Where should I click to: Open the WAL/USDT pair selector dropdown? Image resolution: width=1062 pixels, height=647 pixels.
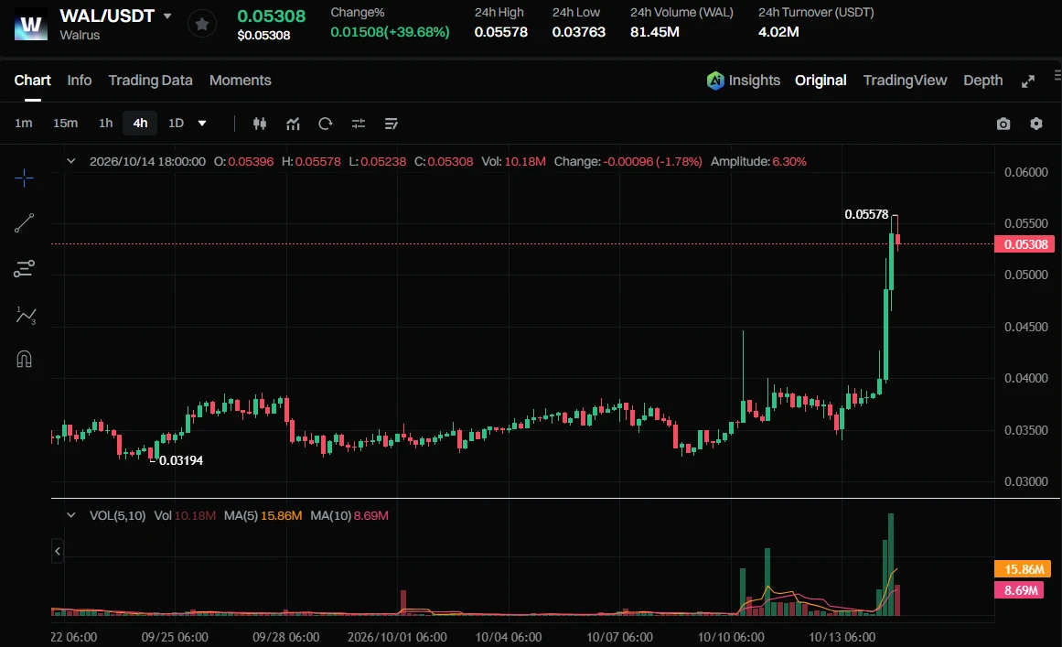click(x=167, y=16)
